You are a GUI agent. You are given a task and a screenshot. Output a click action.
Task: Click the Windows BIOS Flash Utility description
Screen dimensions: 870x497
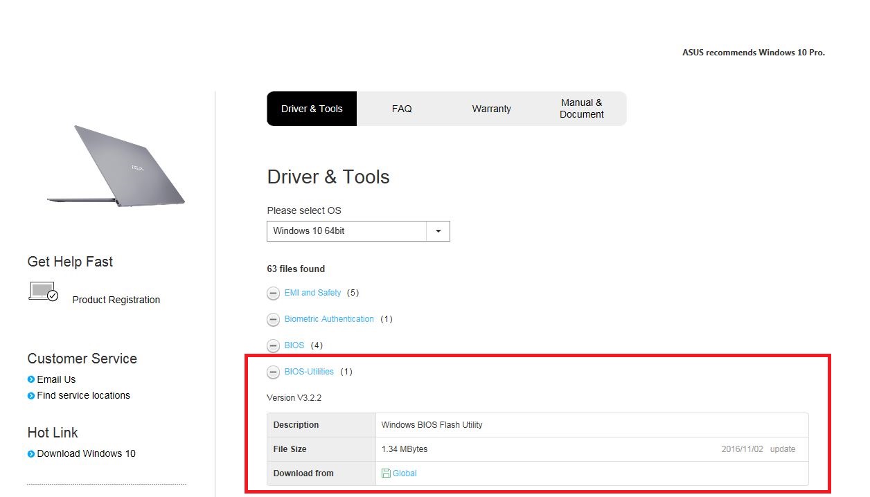tap(432, 425)
